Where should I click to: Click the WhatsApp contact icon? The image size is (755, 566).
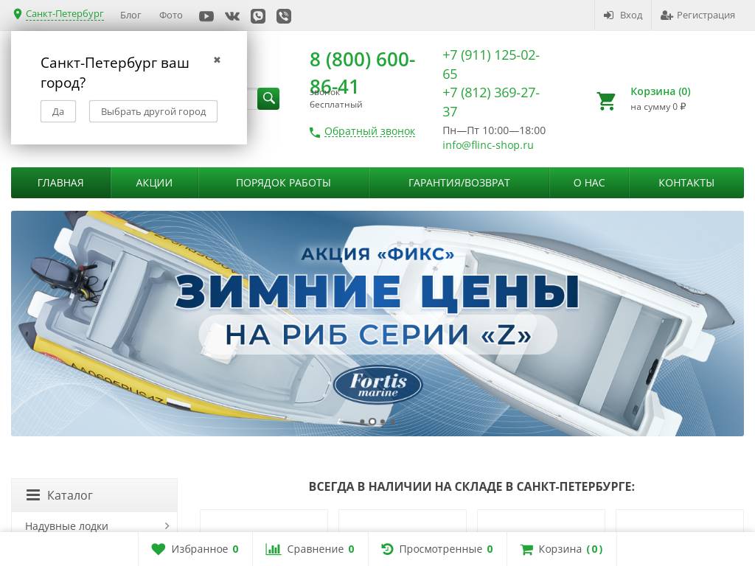point(258,15)
